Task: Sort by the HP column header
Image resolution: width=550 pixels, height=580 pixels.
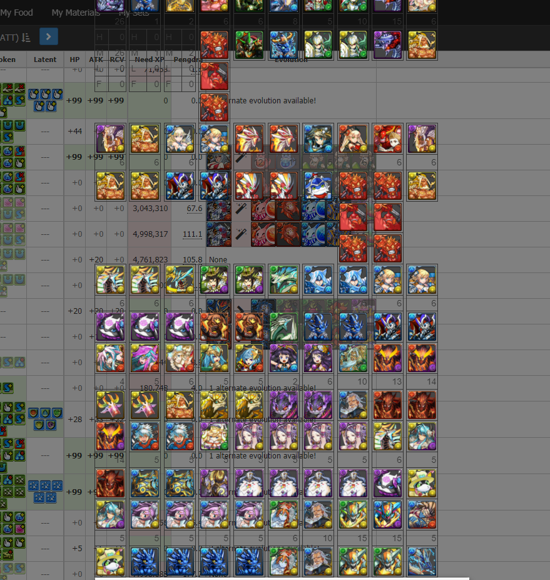Action: pyautogui.click(x=74, y=60)
